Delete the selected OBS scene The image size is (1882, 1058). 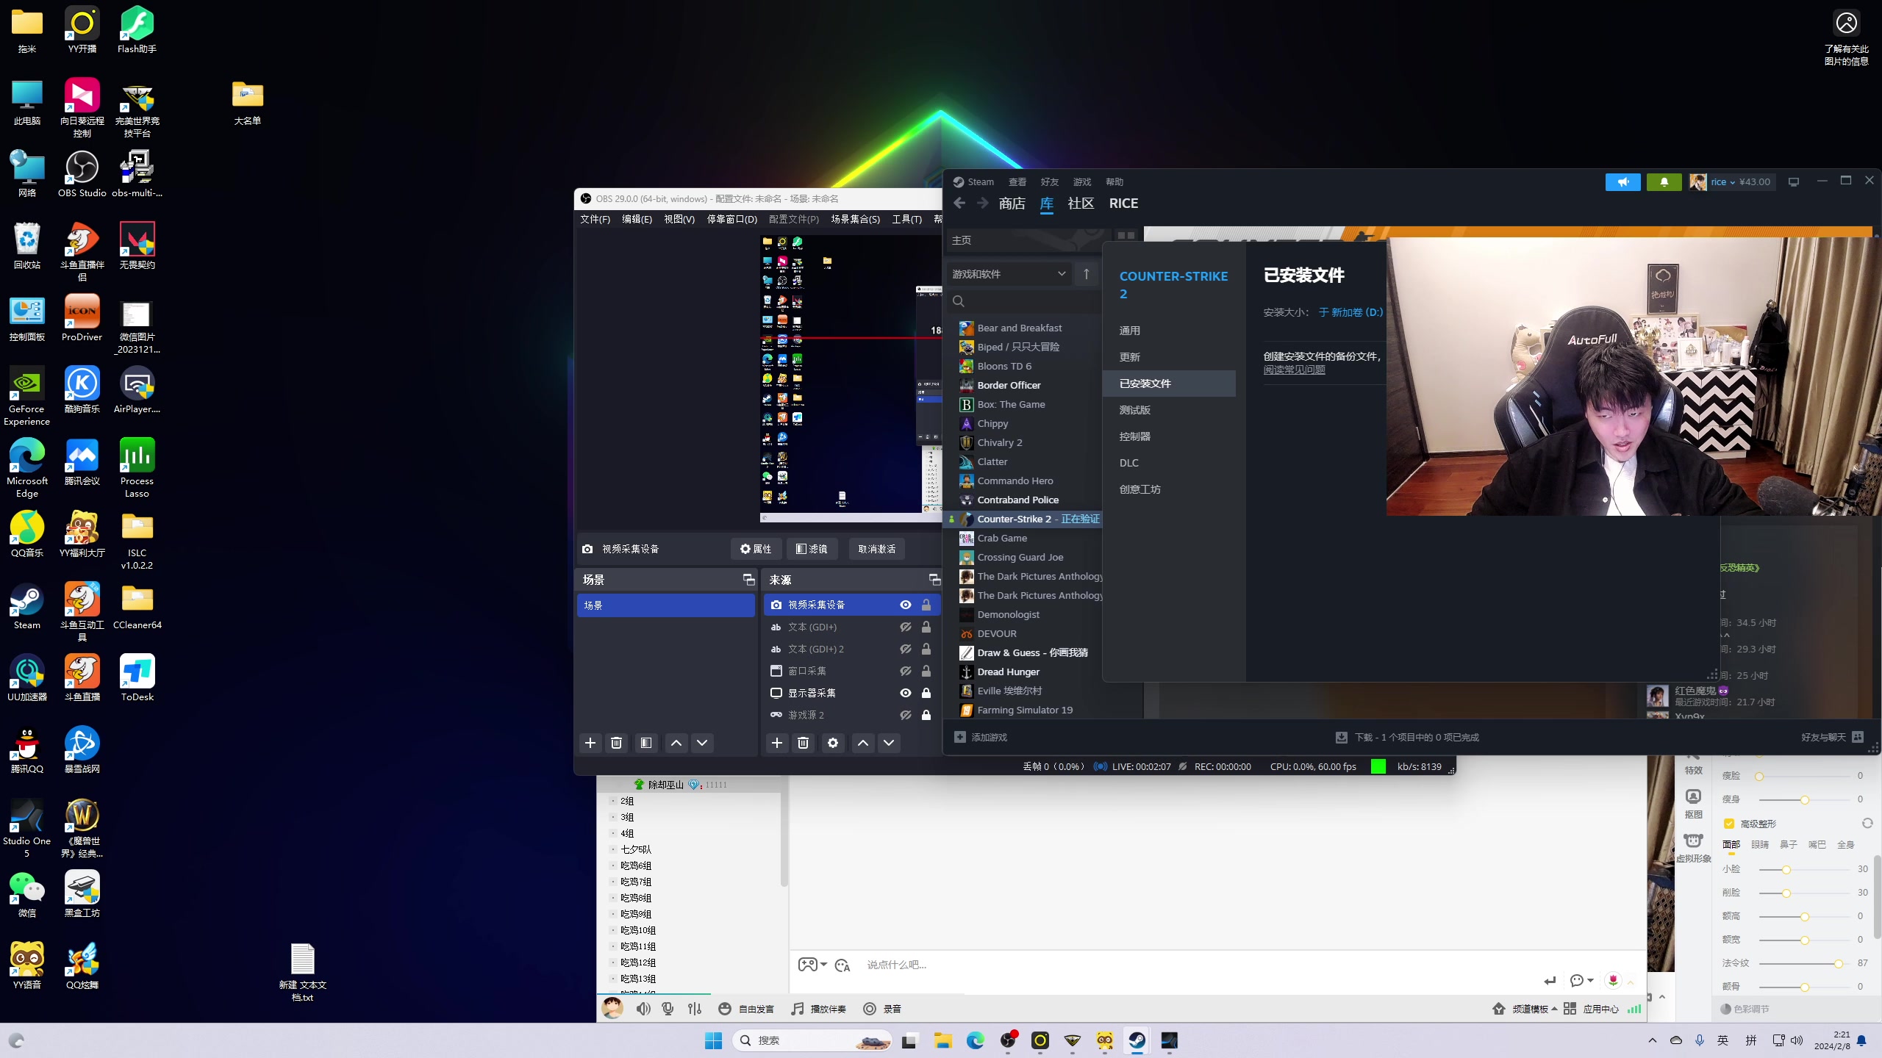[x=617, y=743]
